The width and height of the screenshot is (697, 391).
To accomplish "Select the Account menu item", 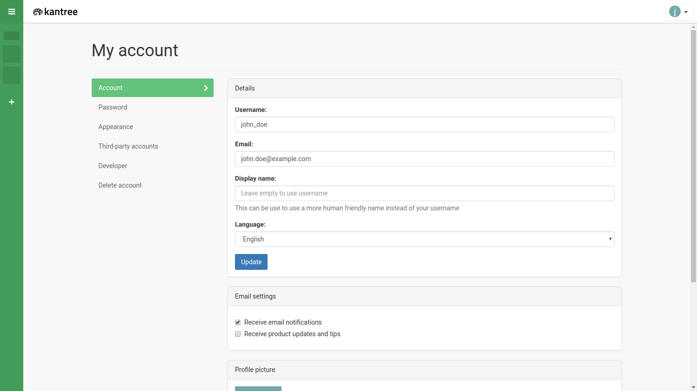I will pos(153,88).
